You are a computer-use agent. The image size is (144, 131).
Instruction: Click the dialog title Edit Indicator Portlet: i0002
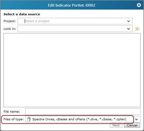click(71, 5)
